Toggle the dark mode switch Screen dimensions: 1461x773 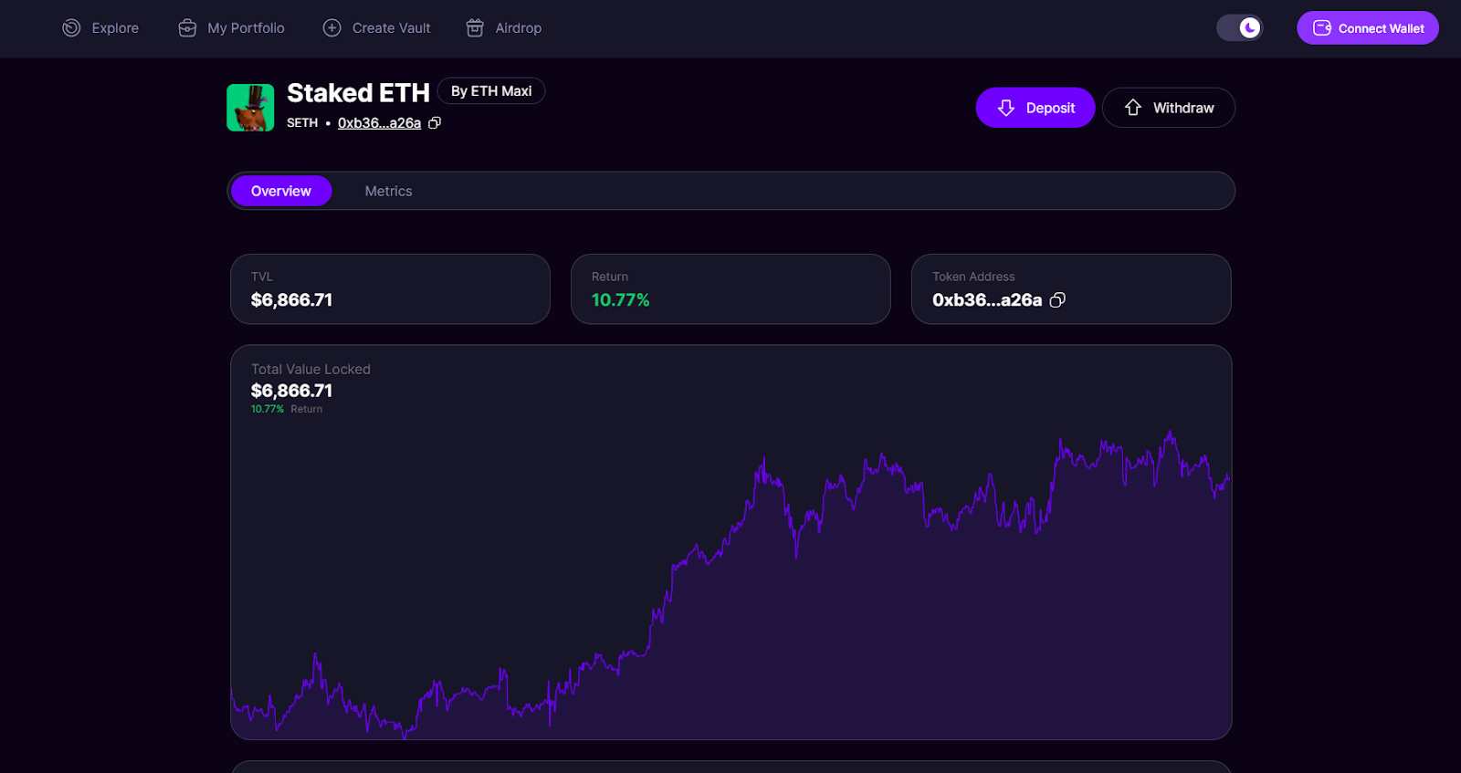pos(1239,28)
